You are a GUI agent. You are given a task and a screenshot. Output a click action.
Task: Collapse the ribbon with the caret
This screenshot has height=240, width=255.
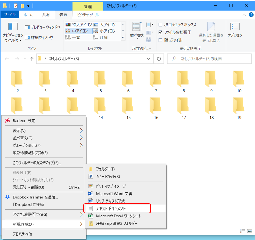pos(244,15)
